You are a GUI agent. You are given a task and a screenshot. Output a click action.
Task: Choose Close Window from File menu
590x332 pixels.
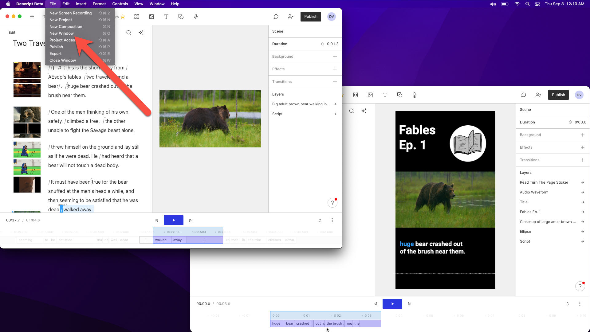[80, 60]
